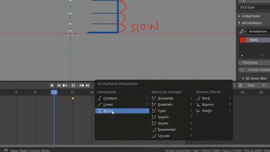Screen dimensions: 270x152
Task: Click the Constant step curve icon
Action: pos(100,98)
